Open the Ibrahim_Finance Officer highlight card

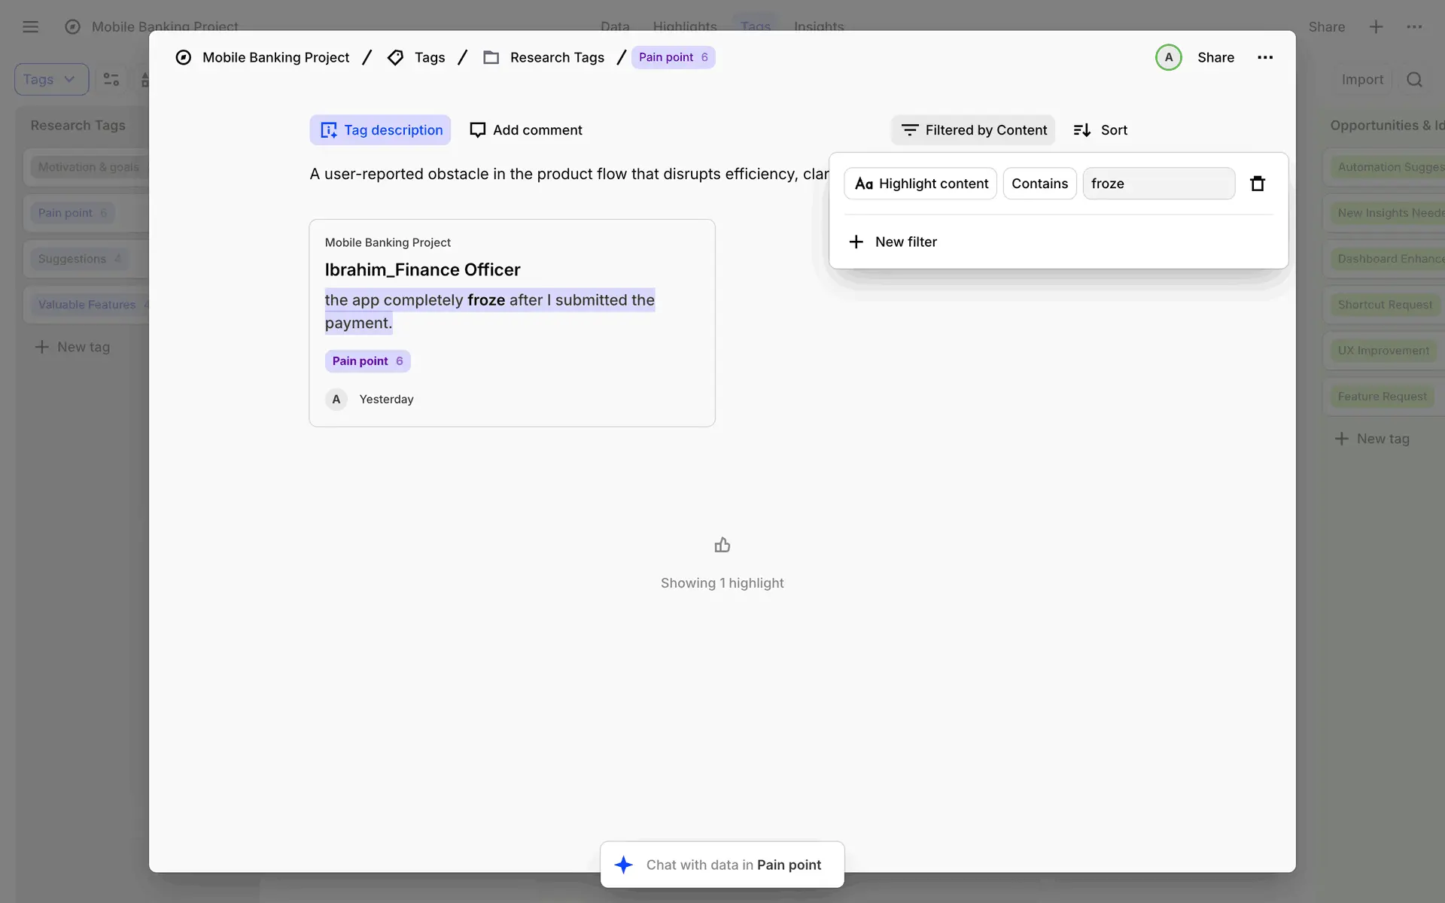tap(422, 269)
